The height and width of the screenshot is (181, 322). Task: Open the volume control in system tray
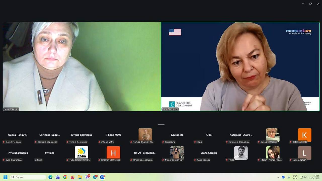(x=305, y=177)
